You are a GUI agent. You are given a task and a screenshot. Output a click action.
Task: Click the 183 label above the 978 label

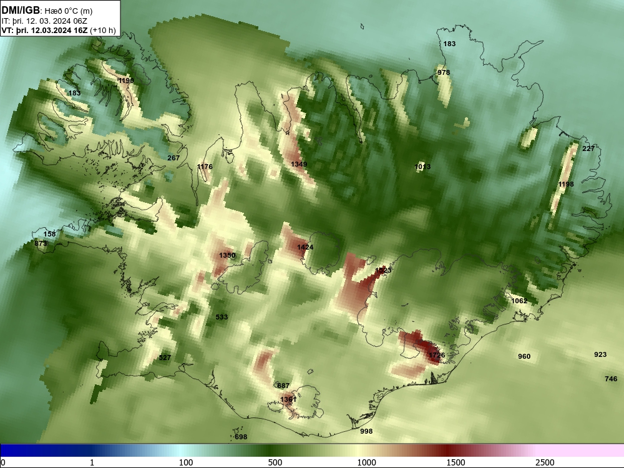(449, 44)
